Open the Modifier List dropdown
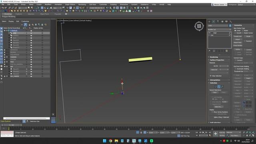Screen dimensions: 256x144 [x=220, y=30]
